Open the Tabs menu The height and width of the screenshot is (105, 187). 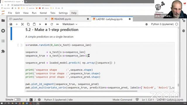tap(53, 13)
